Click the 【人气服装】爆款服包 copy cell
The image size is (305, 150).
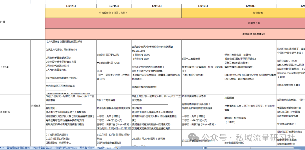pos(71,67)
